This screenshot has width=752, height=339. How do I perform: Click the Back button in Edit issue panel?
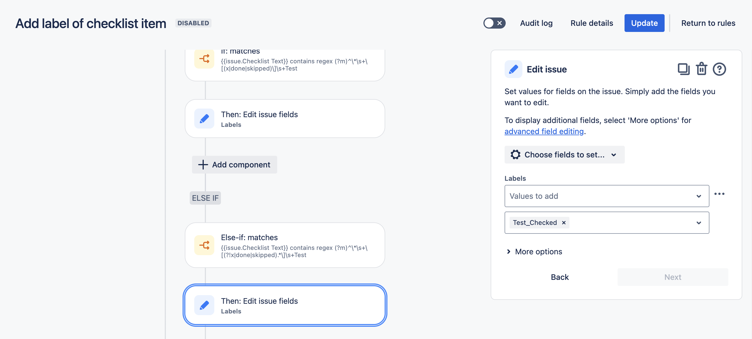(x=559, y=276)
